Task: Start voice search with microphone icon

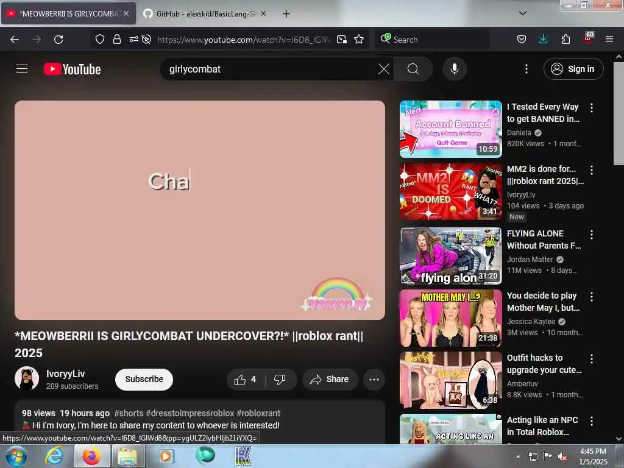Action: click(454, 69)
